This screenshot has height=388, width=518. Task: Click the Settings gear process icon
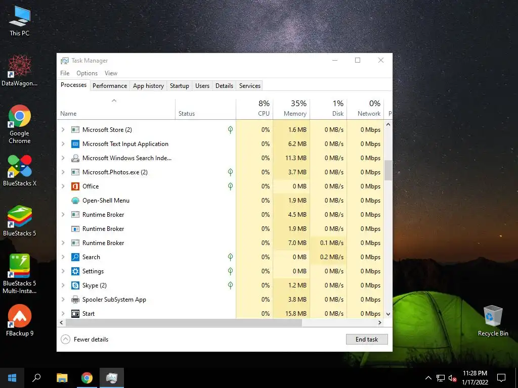(x=75, y=271)
